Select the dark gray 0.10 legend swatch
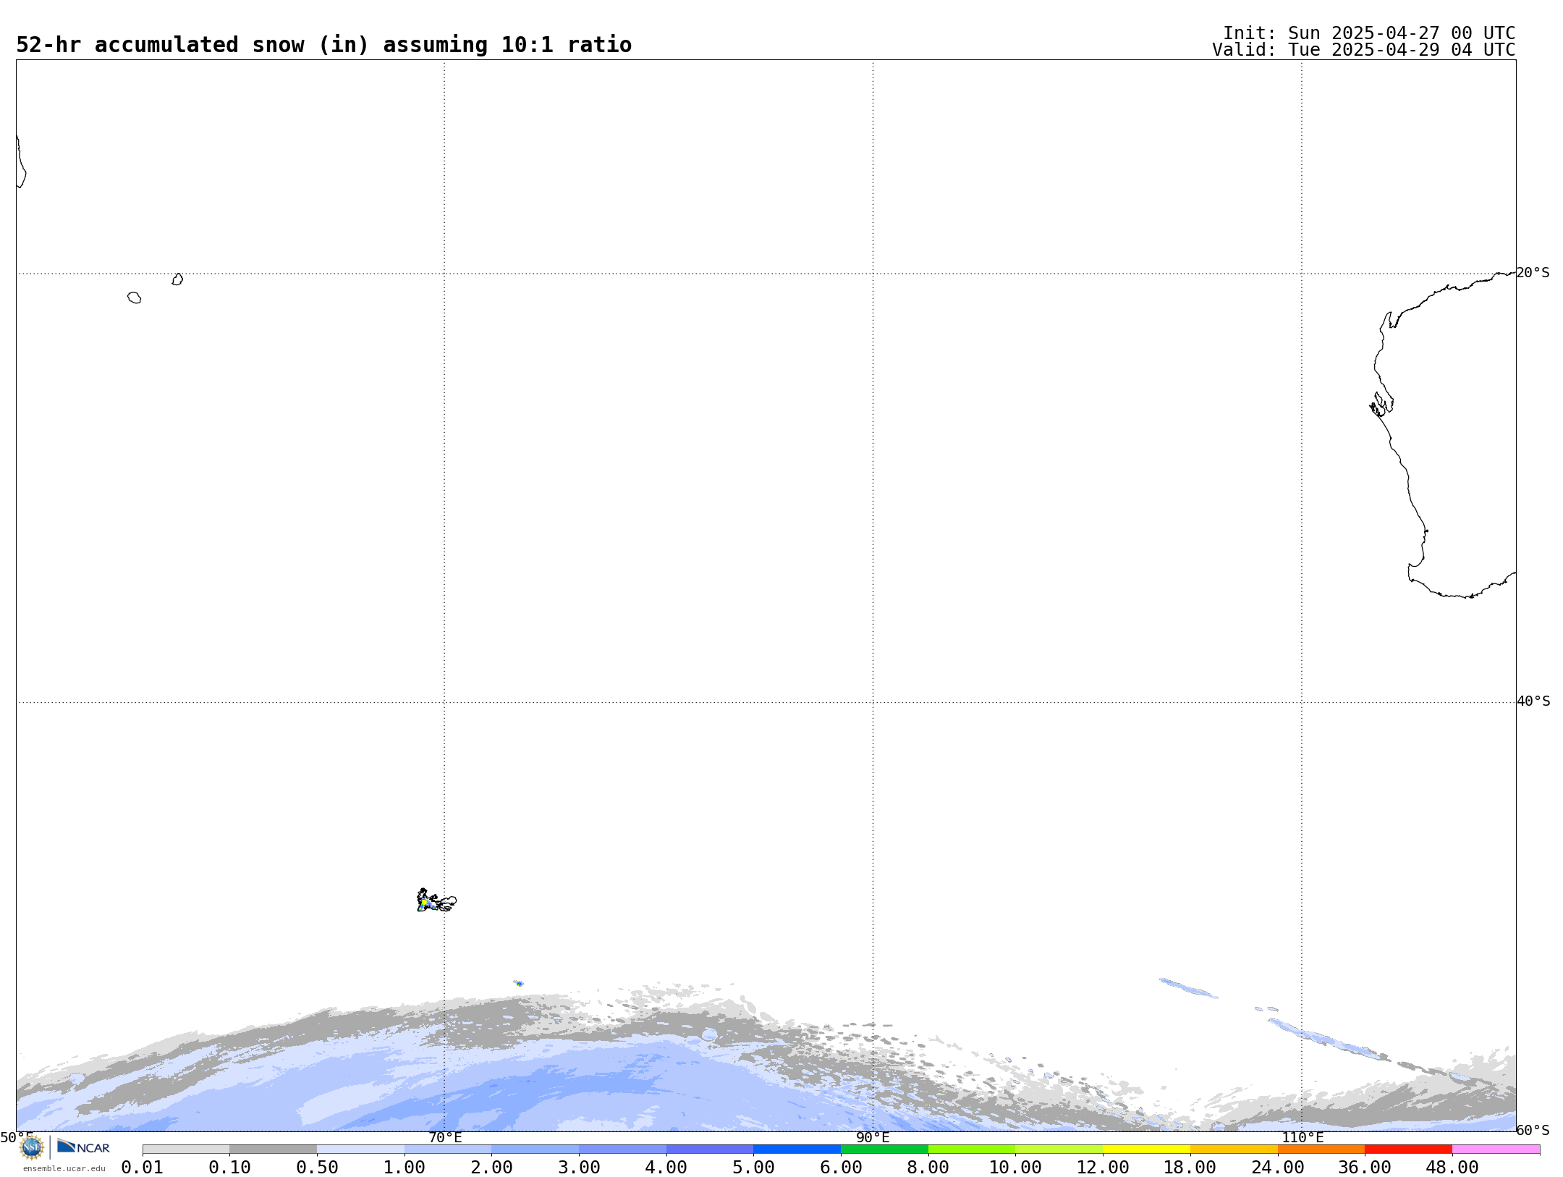 (x=273, y=1149)
